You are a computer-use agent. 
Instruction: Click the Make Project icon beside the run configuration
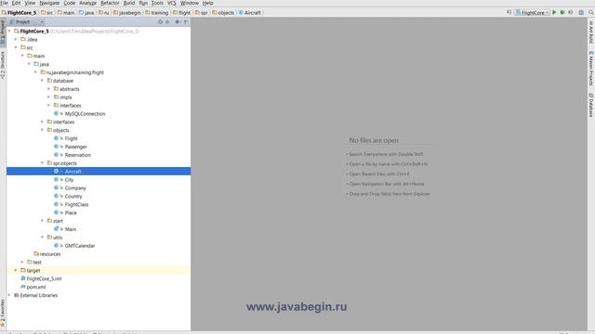pyautogui.click(x=509, y=12)
